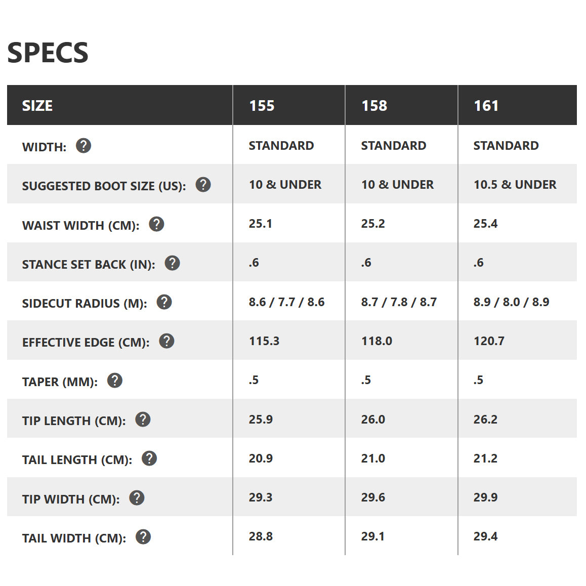The image size is (586, 586).
Task: Click the Waist Width question mark icon
Action: point(156,224)
